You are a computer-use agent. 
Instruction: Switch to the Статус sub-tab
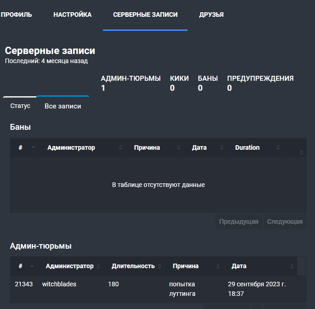click(20, 106)
